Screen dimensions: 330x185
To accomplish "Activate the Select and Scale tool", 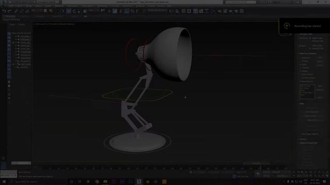I will (x=79, y=11).
